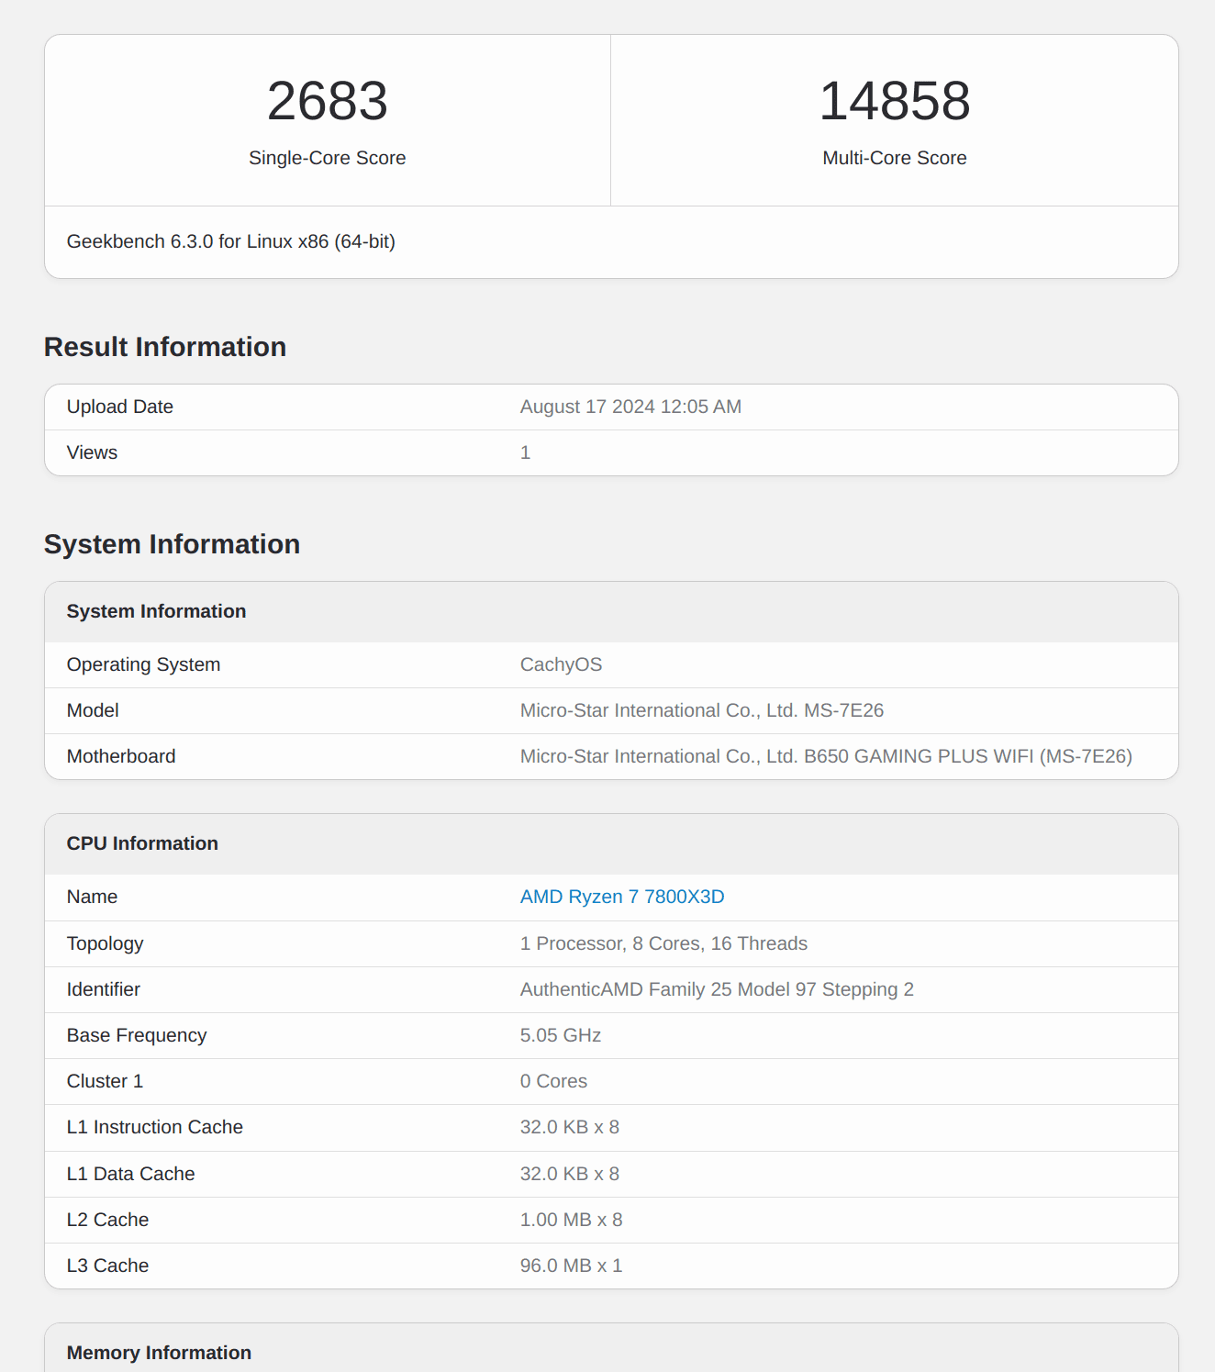Click the Views row label
This screenshot has width=1215, height=1372.
click(x=93, y=452)
